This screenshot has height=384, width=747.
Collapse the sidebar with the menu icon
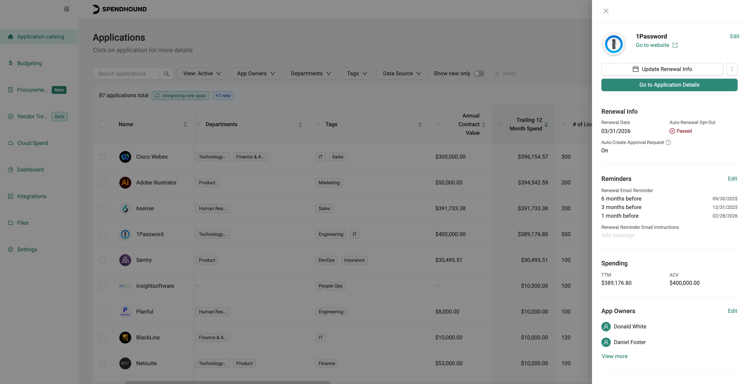coord(67,9)
